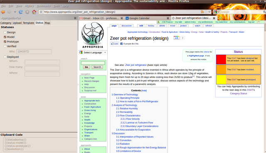Viewport: 266px width, 153px height.
Task: Click the Firefox back arrow button
Action: [x=3, y=12]
